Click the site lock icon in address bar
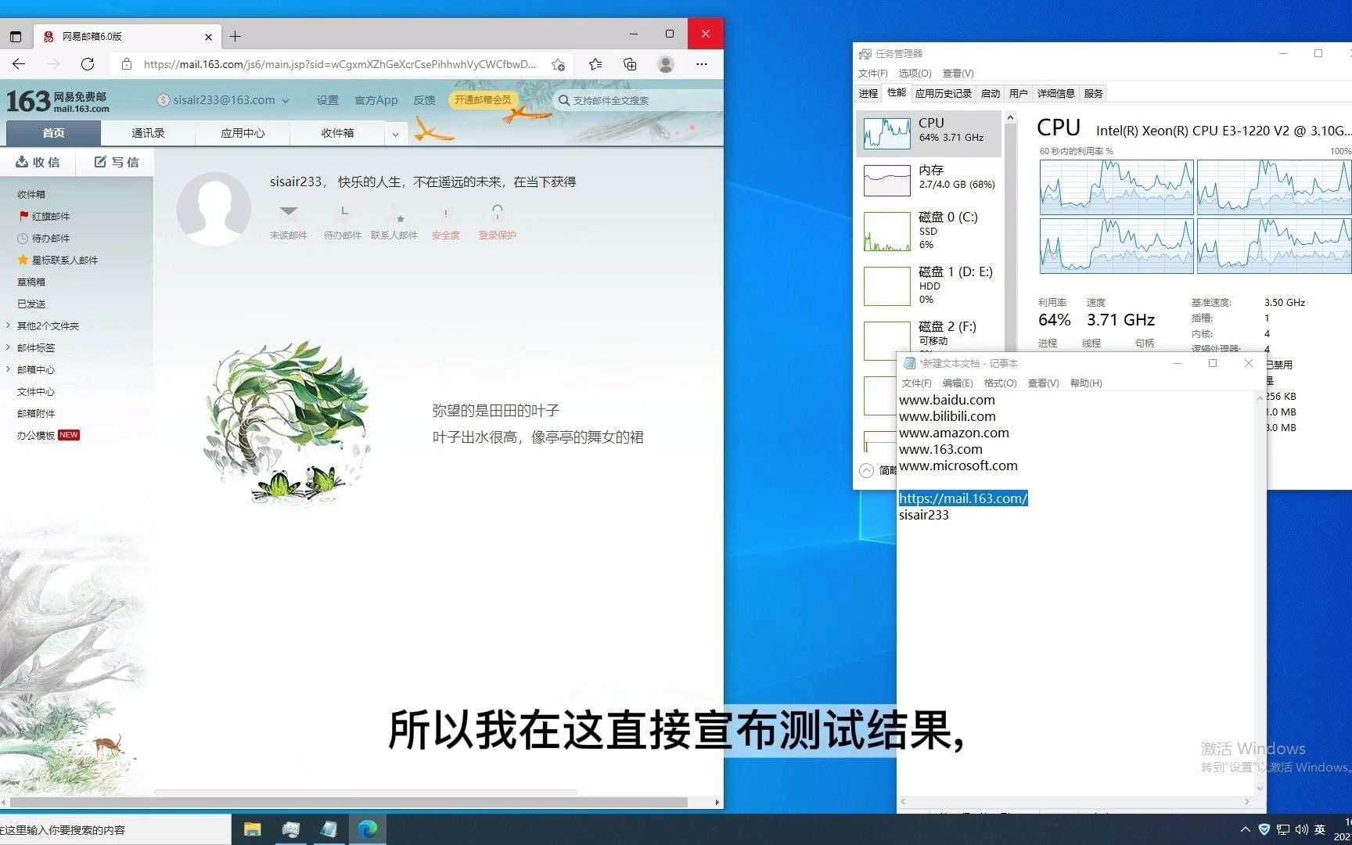 (127, 64)
